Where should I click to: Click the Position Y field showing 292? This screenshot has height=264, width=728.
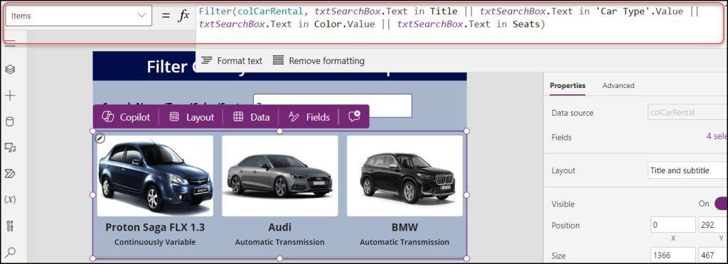pos(713,225)
